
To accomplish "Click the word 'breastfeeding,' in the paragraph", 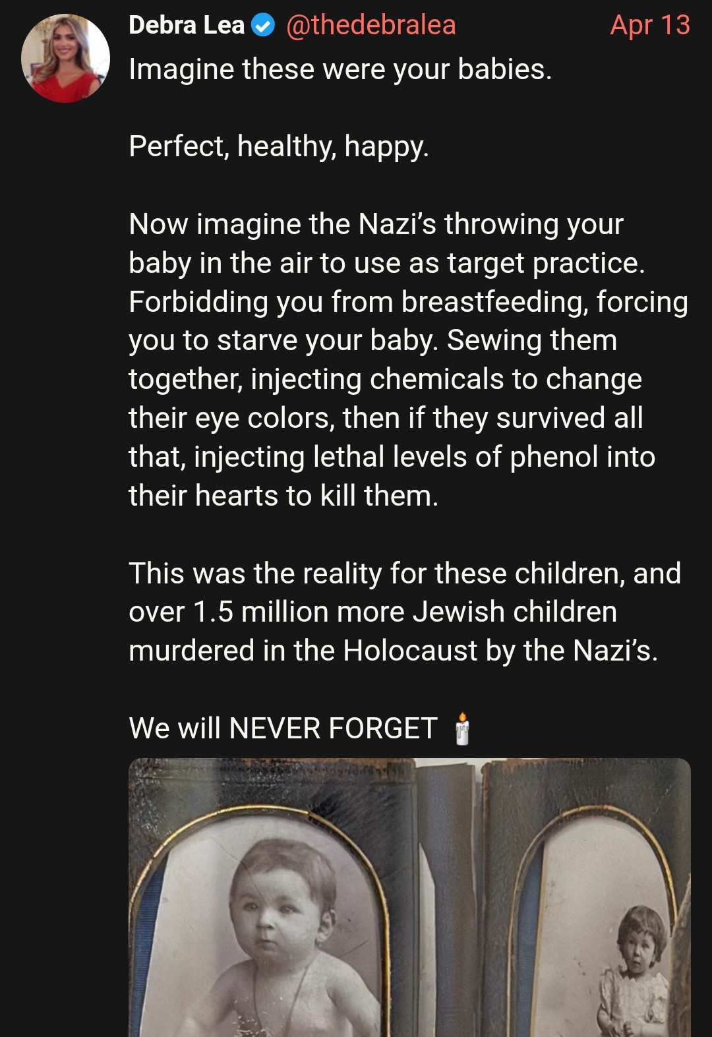I will point(495,302).
